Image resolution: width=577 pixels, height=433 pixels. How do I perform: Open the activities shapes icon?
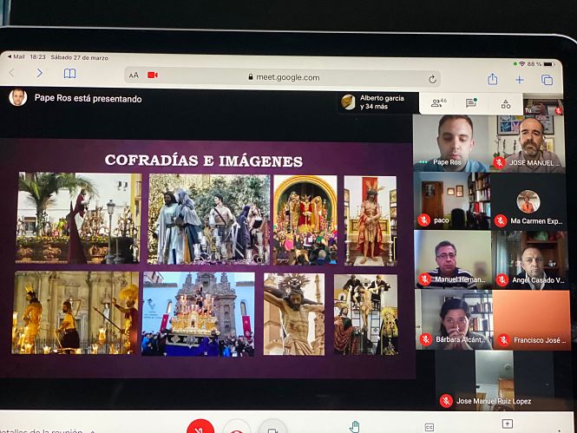click(505, 103)
